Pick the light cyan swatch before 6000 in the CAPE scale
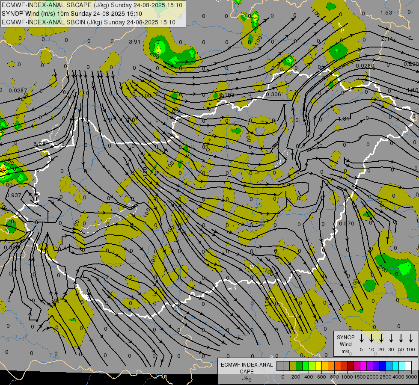 point(401,366)
